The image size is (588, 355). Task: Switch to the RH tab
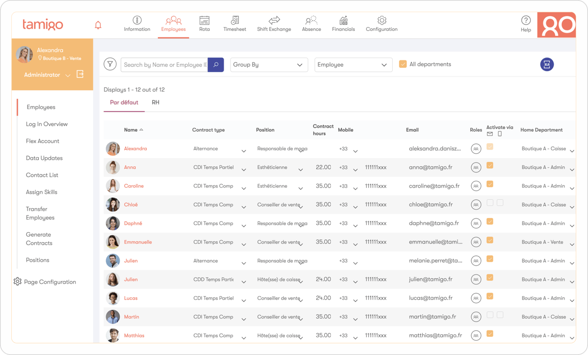coord(155,103)
